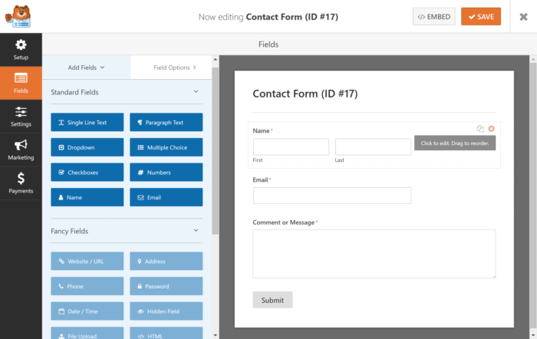Image resolution: width=537 pixels, height=339 pixels.
Task: Duplicate the Name field using copy icon
Action: click(x=480, y=129)
